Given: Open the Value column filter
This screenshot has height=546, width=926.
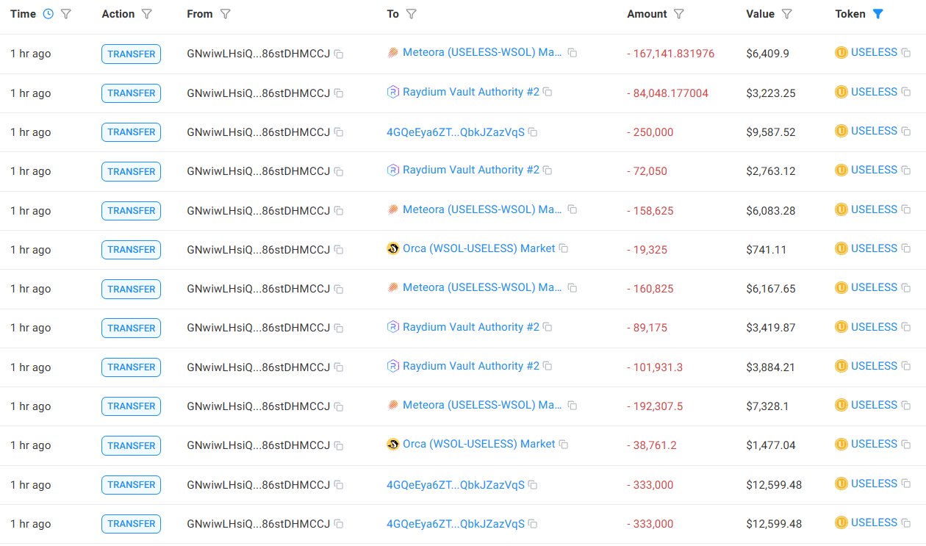Looking at the screenshot, I should coord(787,14).
